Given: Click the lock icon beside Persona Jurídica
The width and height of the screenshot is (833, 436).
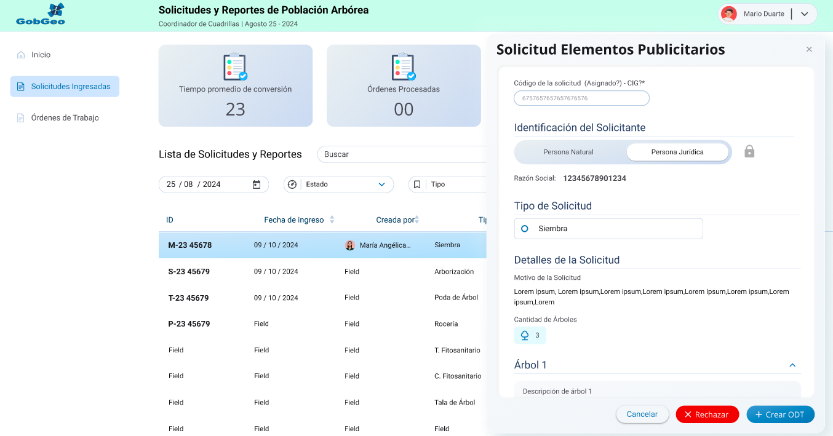Looking at the screenshot, I should (x=749, y=151).
